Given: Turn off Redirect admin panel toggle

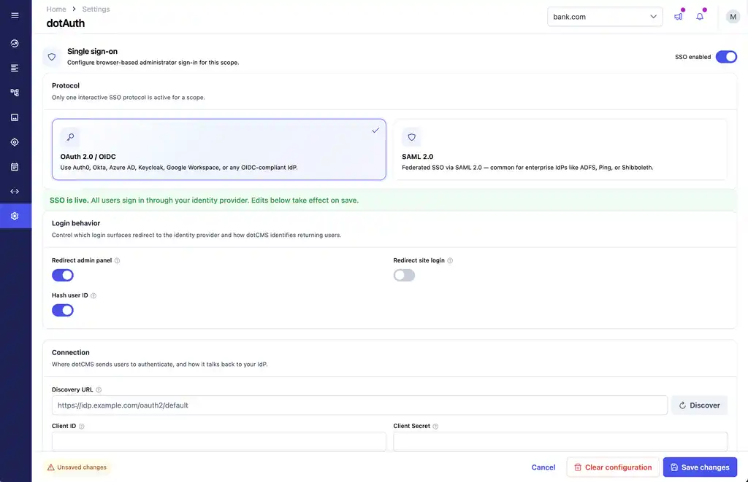Looking at the screenshot, I should pyautogui.click(x=63, y=276).
